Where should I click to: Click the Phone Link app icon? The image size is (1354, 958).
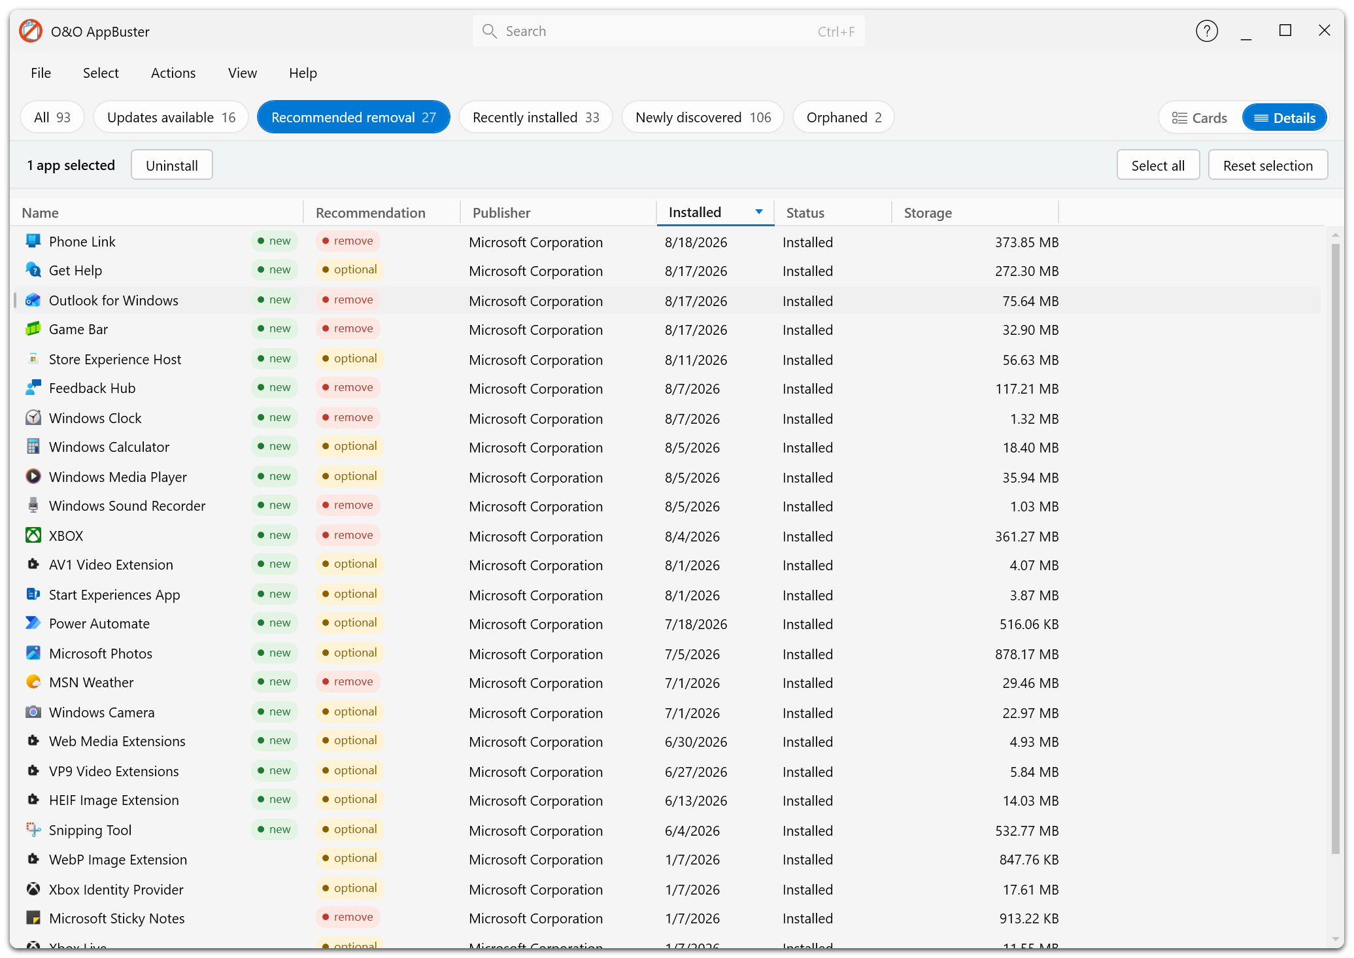click(33, 241)
